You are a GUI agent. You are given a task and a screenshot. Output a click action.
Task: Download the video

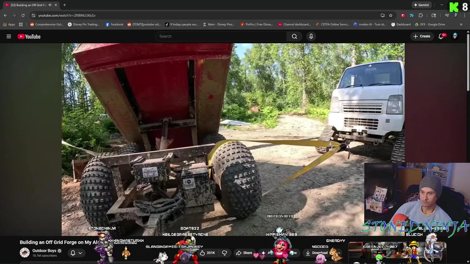click(x=317, y=253)
